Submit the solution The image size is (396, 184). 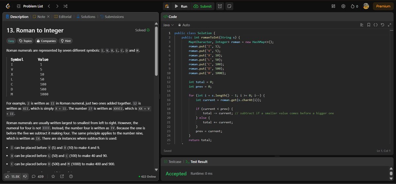click(x=203, y=6)
